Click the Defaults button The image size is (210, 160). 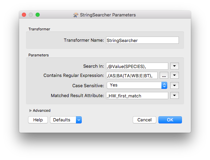tap(63, 120)
